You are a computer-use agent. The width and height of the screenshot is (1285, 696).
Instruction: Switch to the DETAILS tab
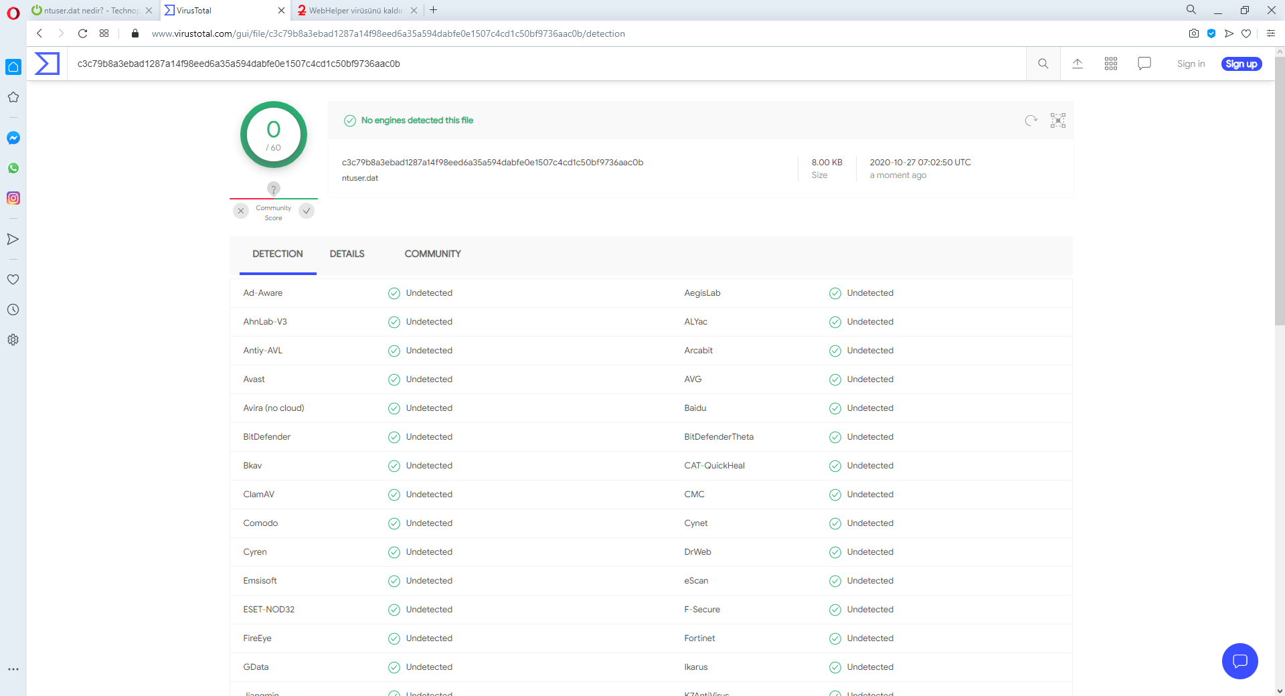(347, 254)
